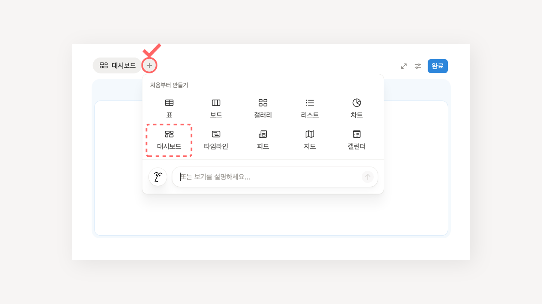Choose the 보드 (board) view icon
The height and width of the screenshot is (304, 542).
tap(216, 103)
